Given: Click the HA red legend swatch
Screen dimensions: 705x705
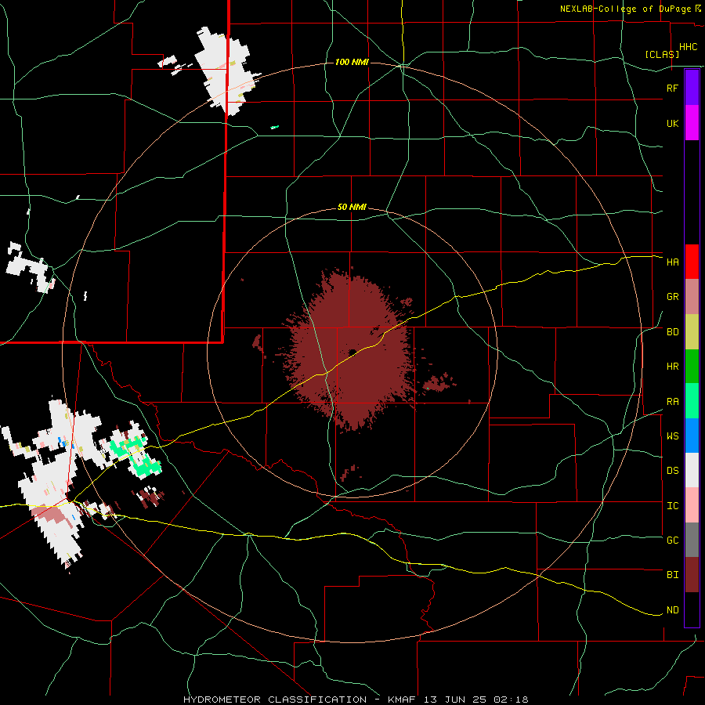Looking at the screenshot, I should (692, 262).
